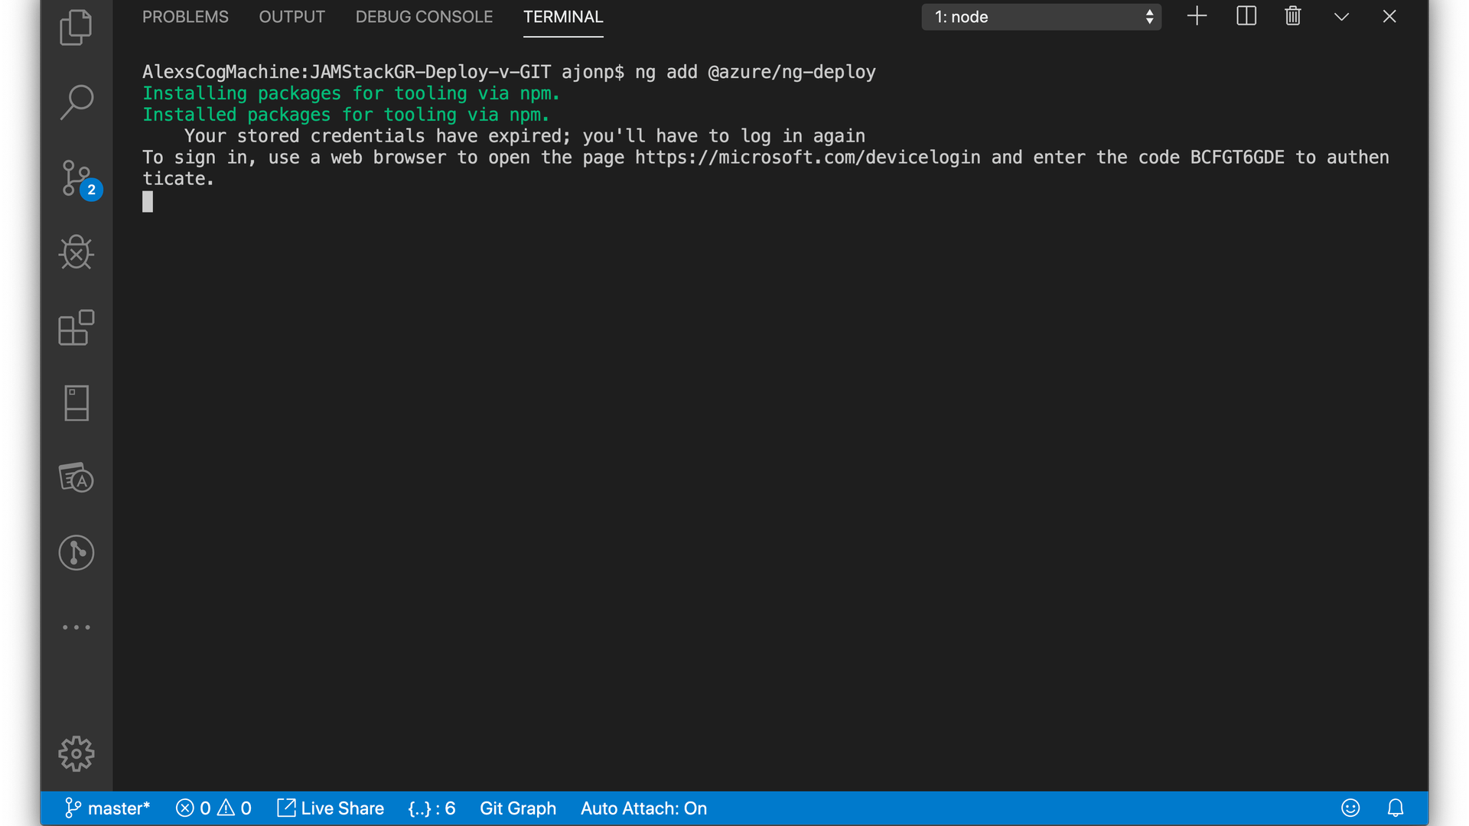
Task: Open the Debug bug icon
Action: 76,252
